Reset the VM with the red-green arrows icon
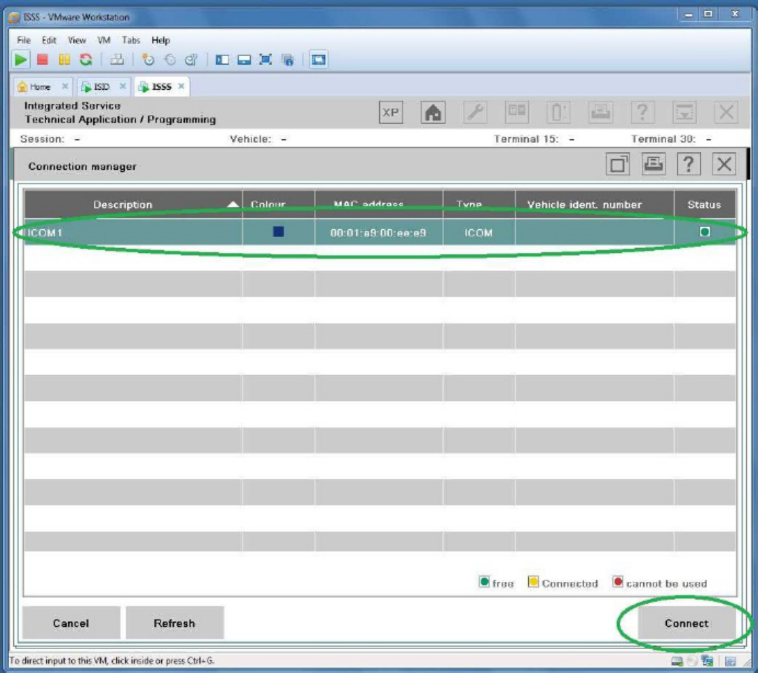758x673 pixels. click(x=86, y=60)
